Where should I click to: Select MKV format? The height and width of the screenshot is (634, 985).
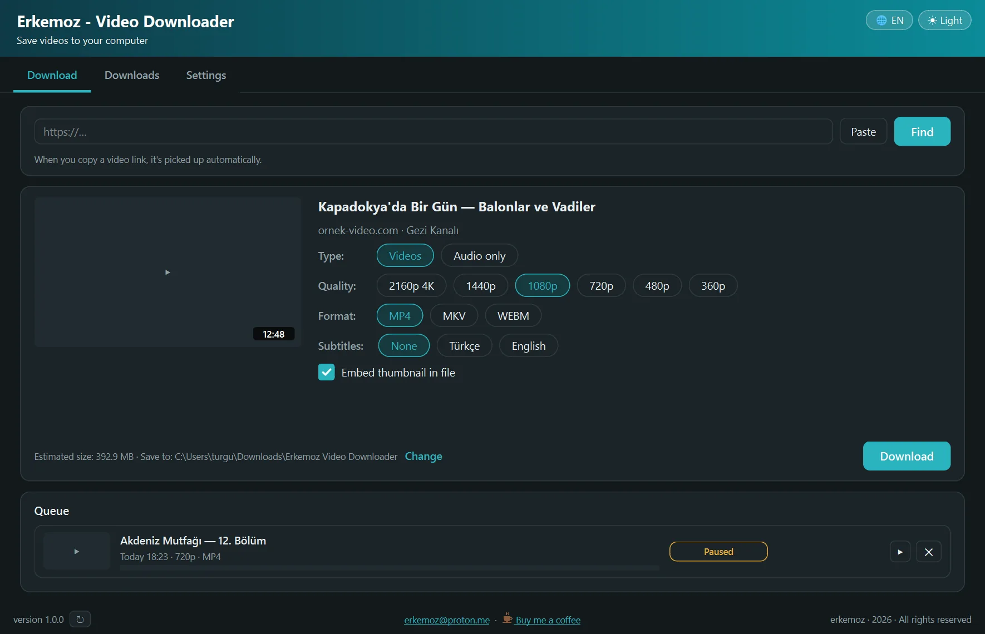[454, 316]
